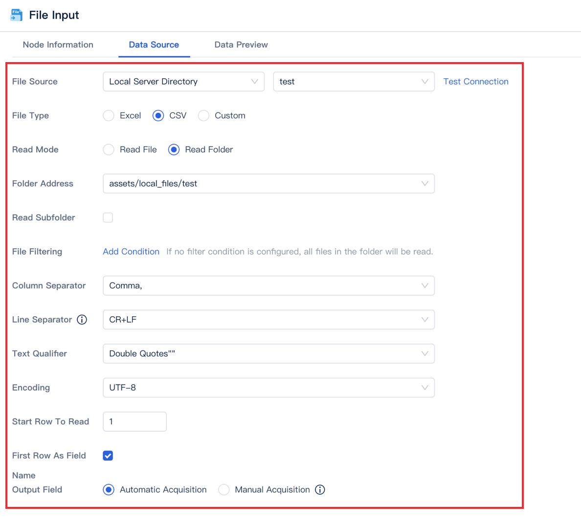Uncheck First Row As Field Name
Screen dimensions: 581x523
coord(108,455)
